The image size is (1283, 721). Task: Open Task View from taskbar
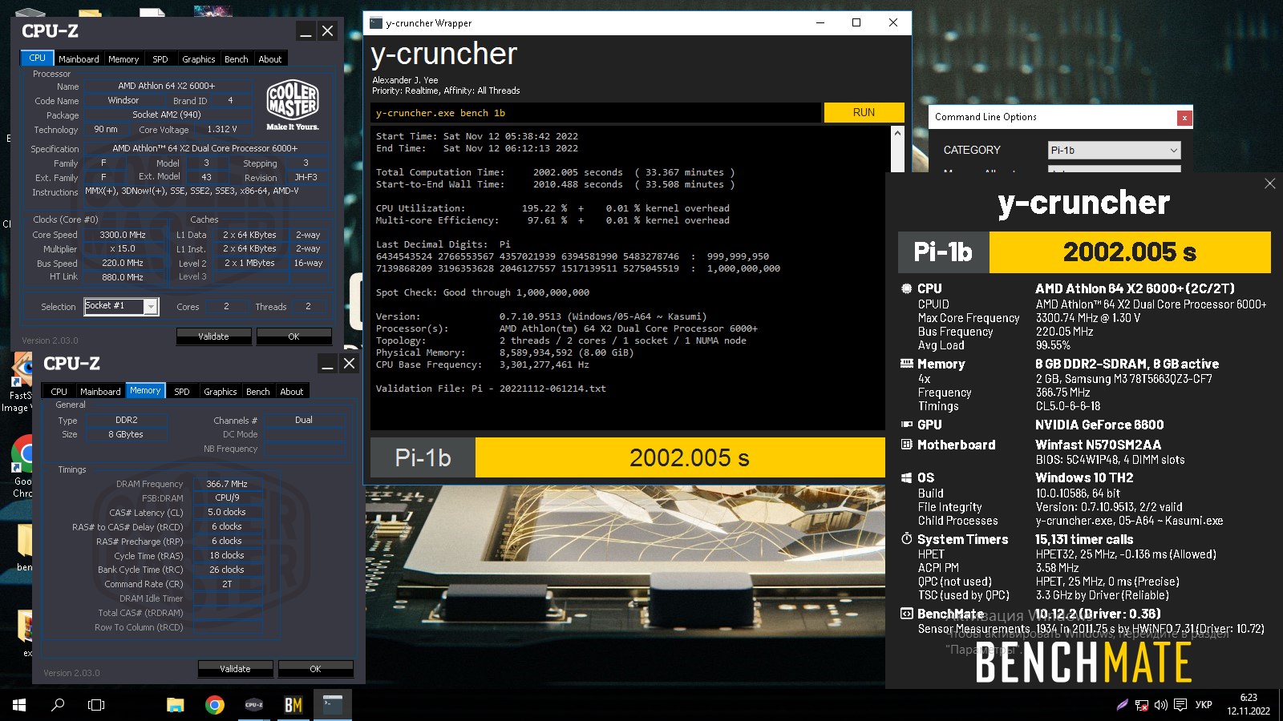click(x=96, y=705)
